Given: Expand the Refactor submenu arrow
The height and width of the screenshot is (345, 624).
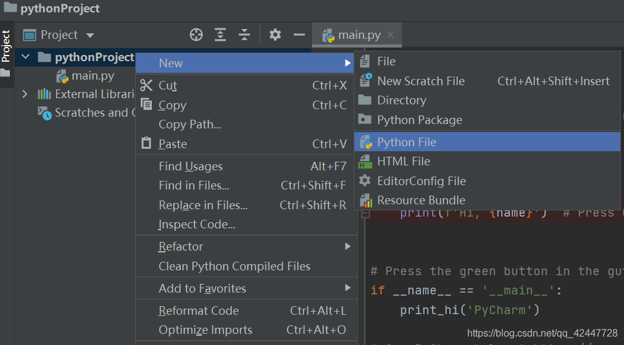Looking at the screenshot, I should 348,246.
